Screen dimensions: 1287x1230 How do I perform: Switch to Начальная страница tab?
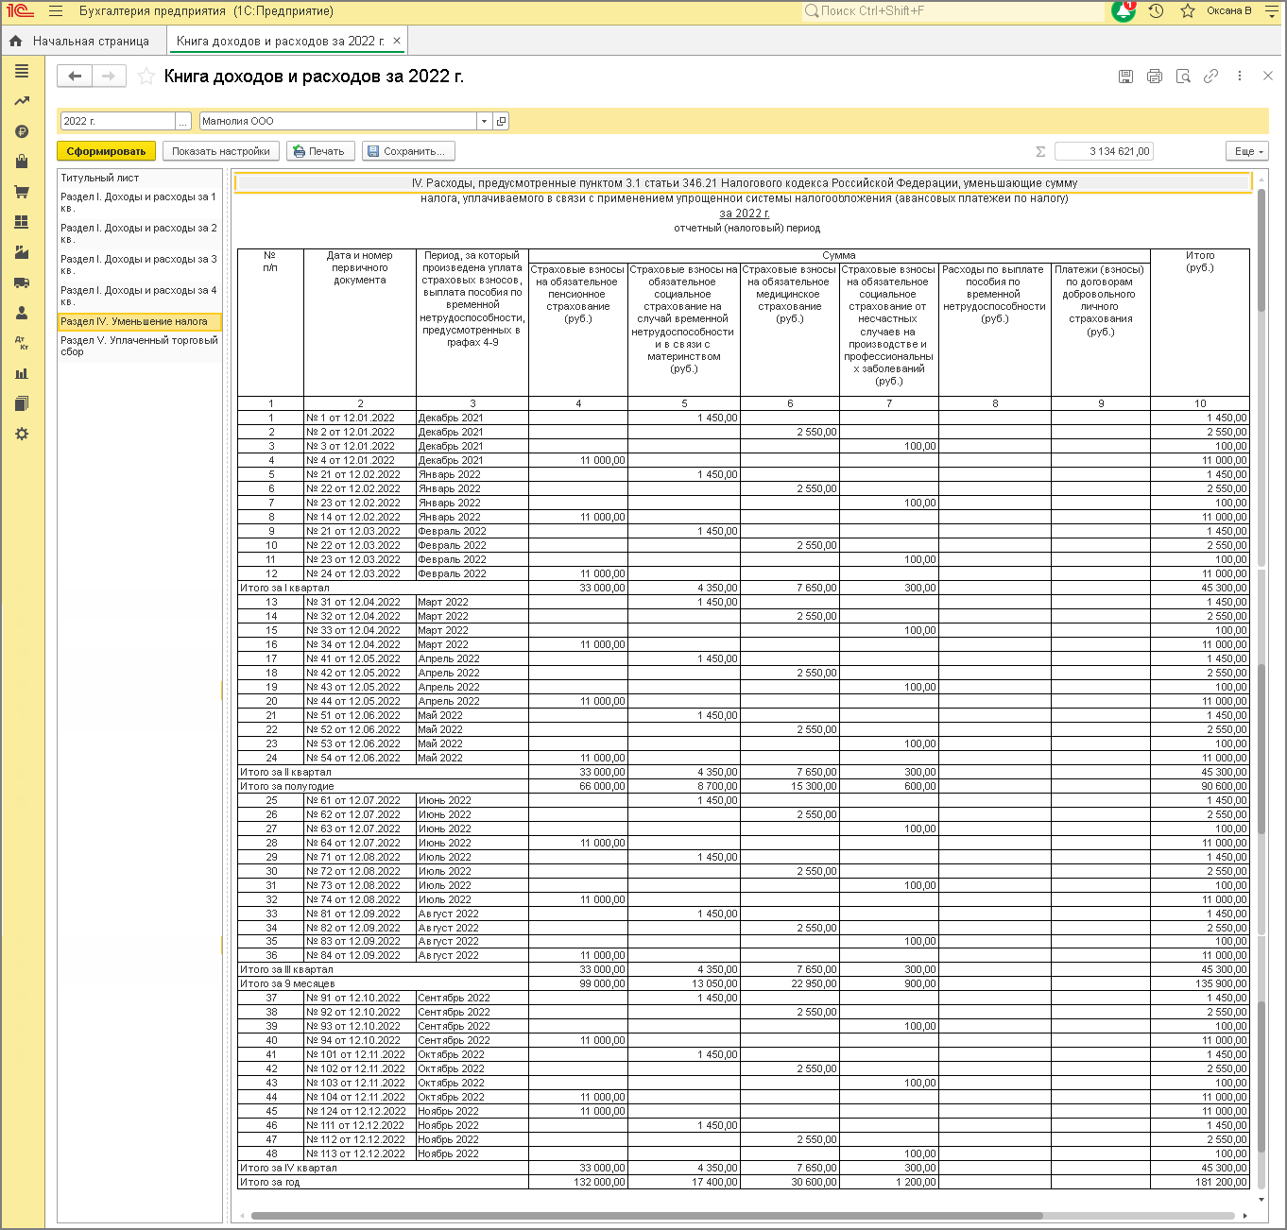[81, 41]
